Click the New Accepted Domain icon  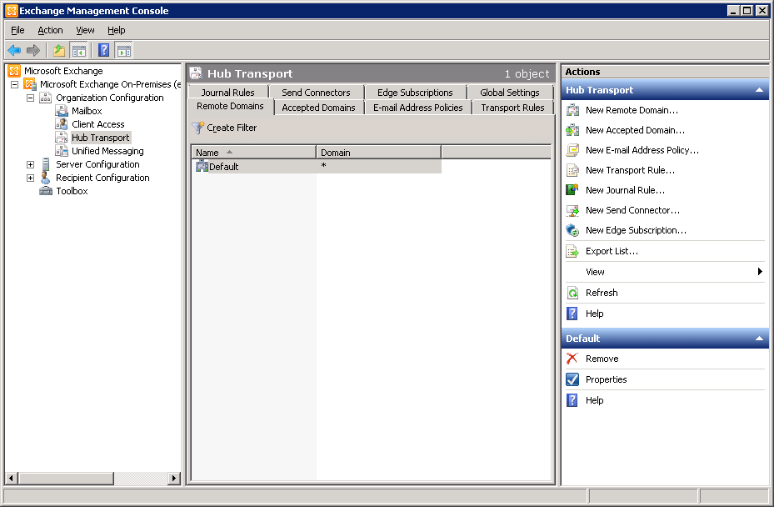(572, 130)
